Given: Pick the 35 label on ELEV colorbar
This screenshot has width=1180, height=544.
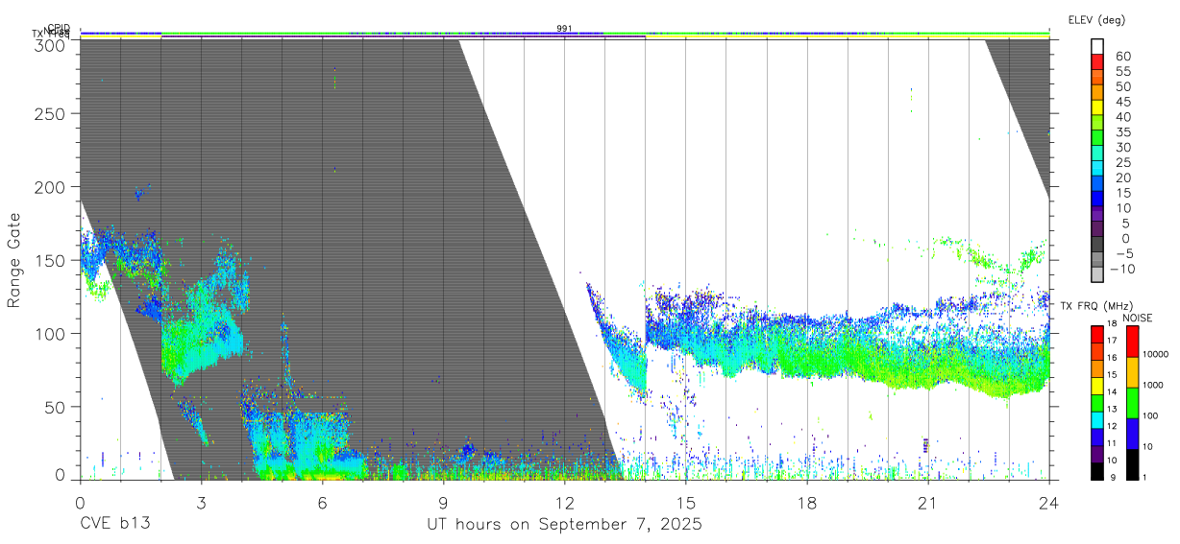Looking at the screenshot, I should point(1121,132).
